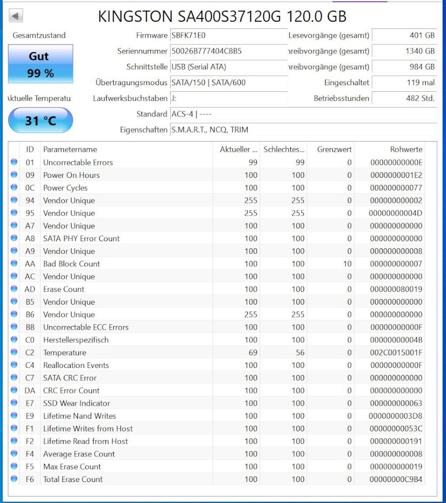
Task: Click the blue status dot for Uncorrectable Errors
Action: point(14,162)
